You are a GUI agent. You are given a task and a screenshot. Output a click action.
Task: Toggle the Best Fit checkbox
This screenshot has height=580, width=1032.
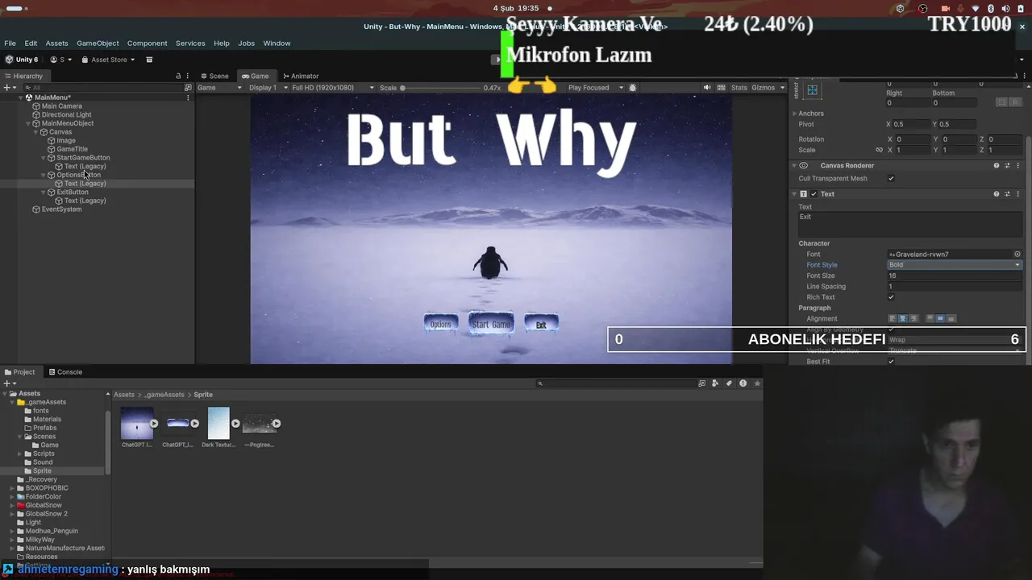(891, 362)
